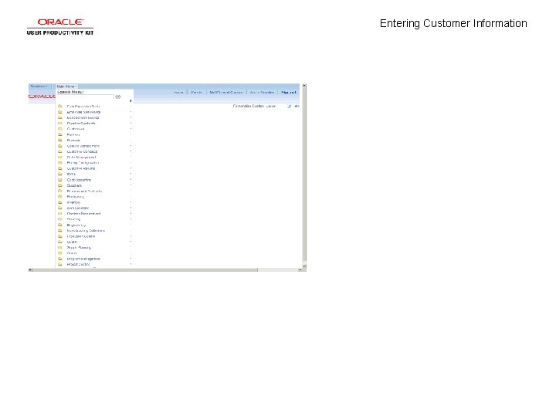The image size is (556, 417).
Task: Click folder icon beside Supplier Contracts
Action: click(x=60, y=123)
